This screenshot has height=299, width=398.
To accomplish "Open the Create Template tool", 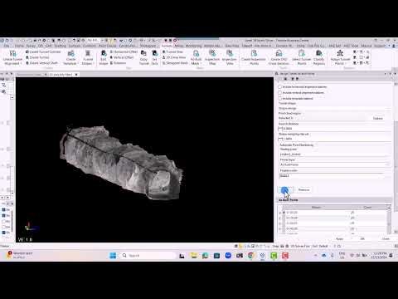I will coord(70,57).
